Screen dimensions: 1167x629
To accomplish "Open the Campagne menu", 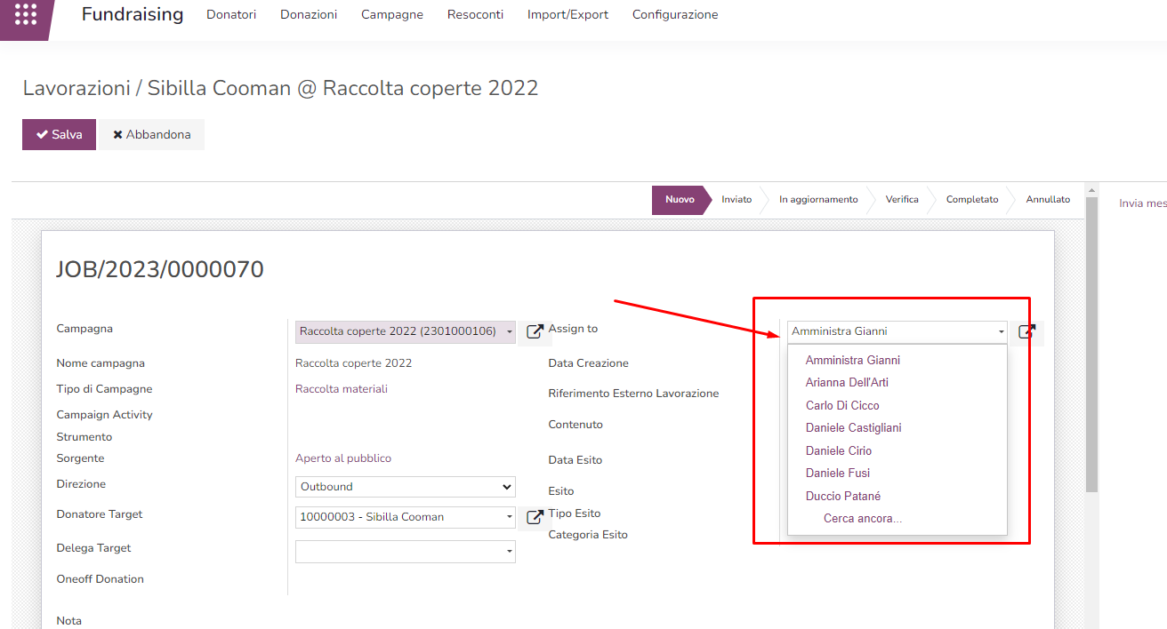I will [x=392, y=15].
